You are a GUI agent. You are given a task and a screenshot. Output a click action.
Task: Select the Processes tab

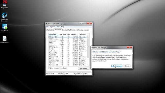58,30
